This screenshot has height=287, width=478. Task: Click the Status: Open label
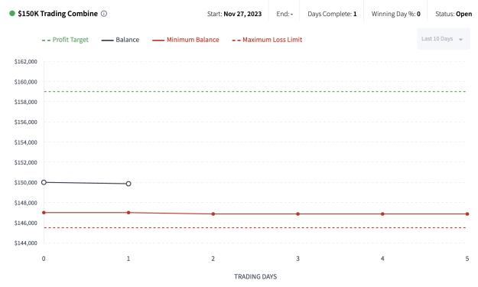point(454,14)
